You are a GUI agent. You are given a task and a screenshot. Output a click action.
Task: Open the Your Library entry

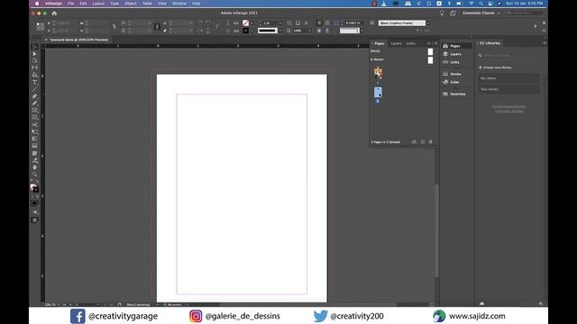pos(508,89)
